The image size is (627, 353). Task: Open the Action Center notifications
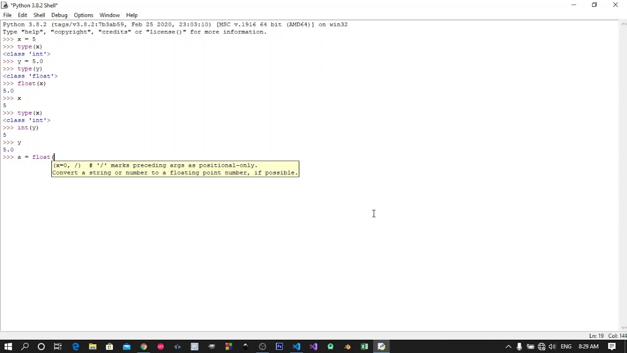point(612,347)
